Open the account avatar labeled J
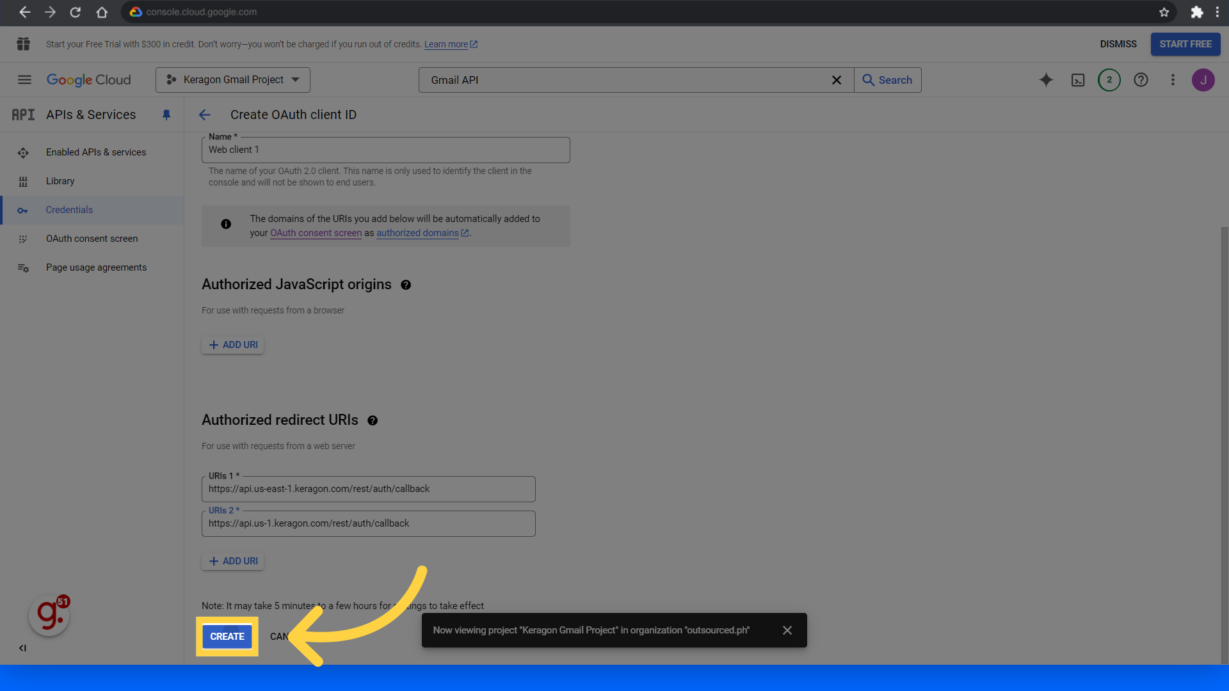Image resolution: width=1229 pixels, height=691 pixels. (1203, 80)
